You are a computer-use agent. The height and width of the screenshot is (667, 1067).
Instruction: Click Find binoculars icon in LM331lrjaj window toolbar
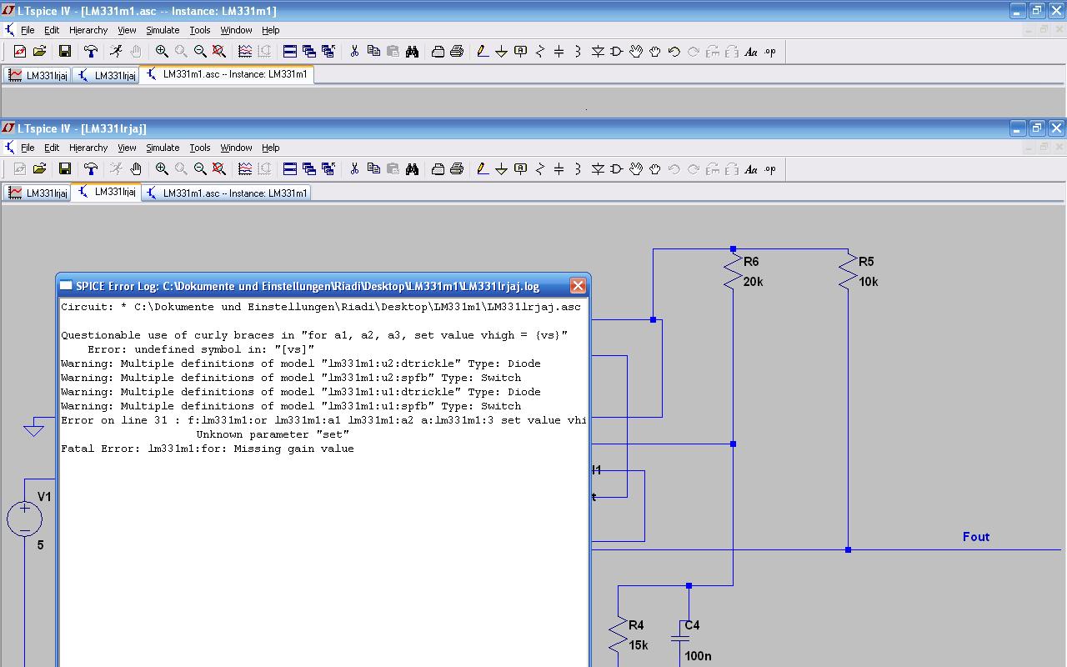pos(412,168)
